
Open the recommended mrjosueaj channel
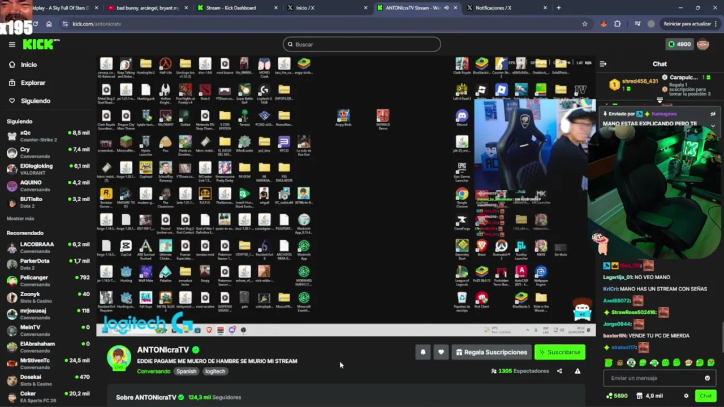[48, 314]
